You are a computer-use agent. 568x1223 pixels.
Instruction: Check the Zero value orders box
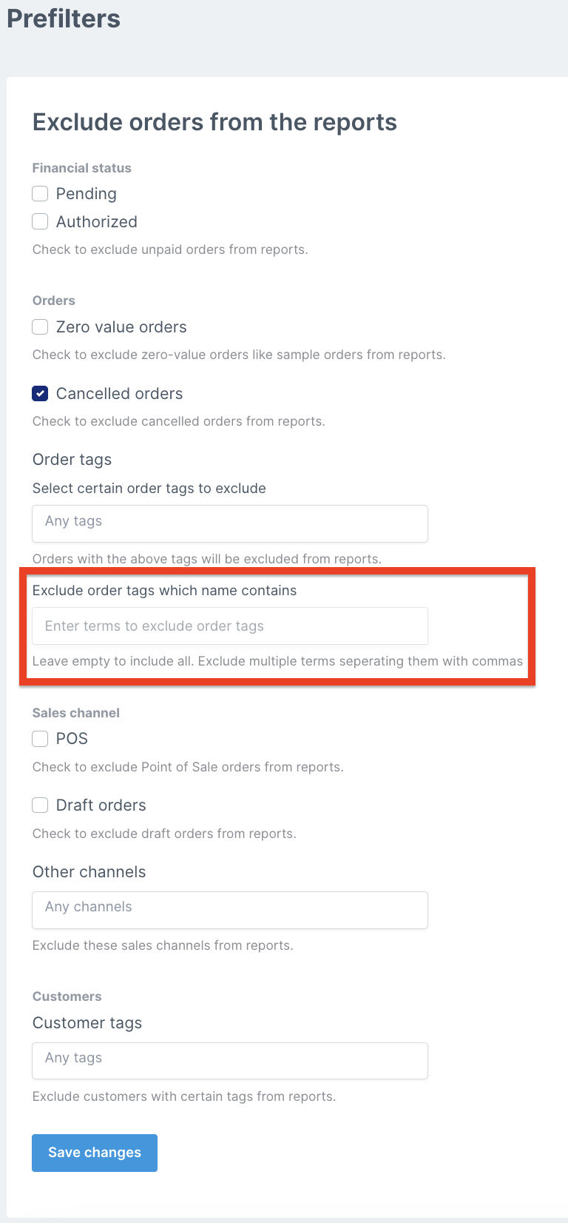40,326
